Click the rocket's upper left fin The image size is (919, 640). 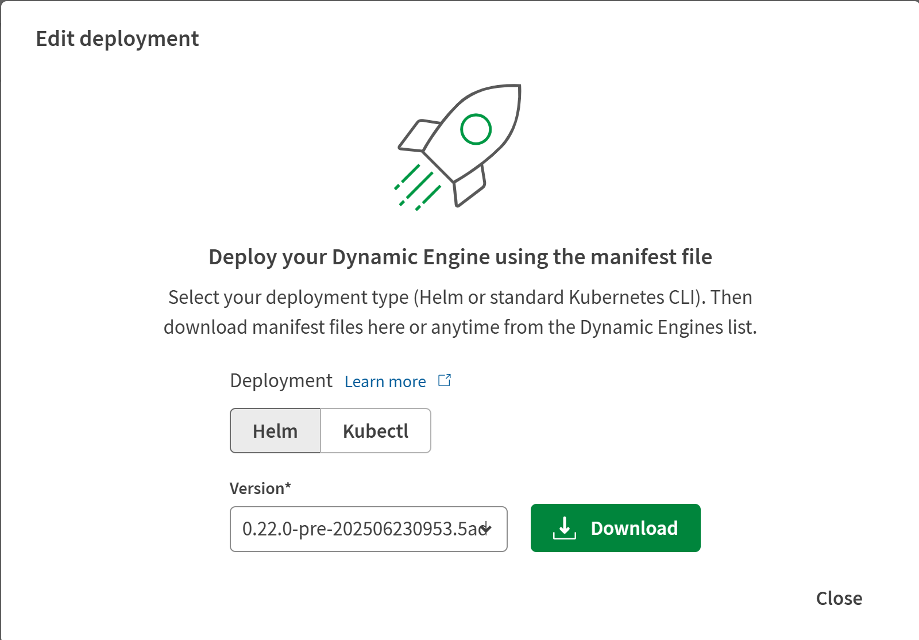tap(419, 136)
